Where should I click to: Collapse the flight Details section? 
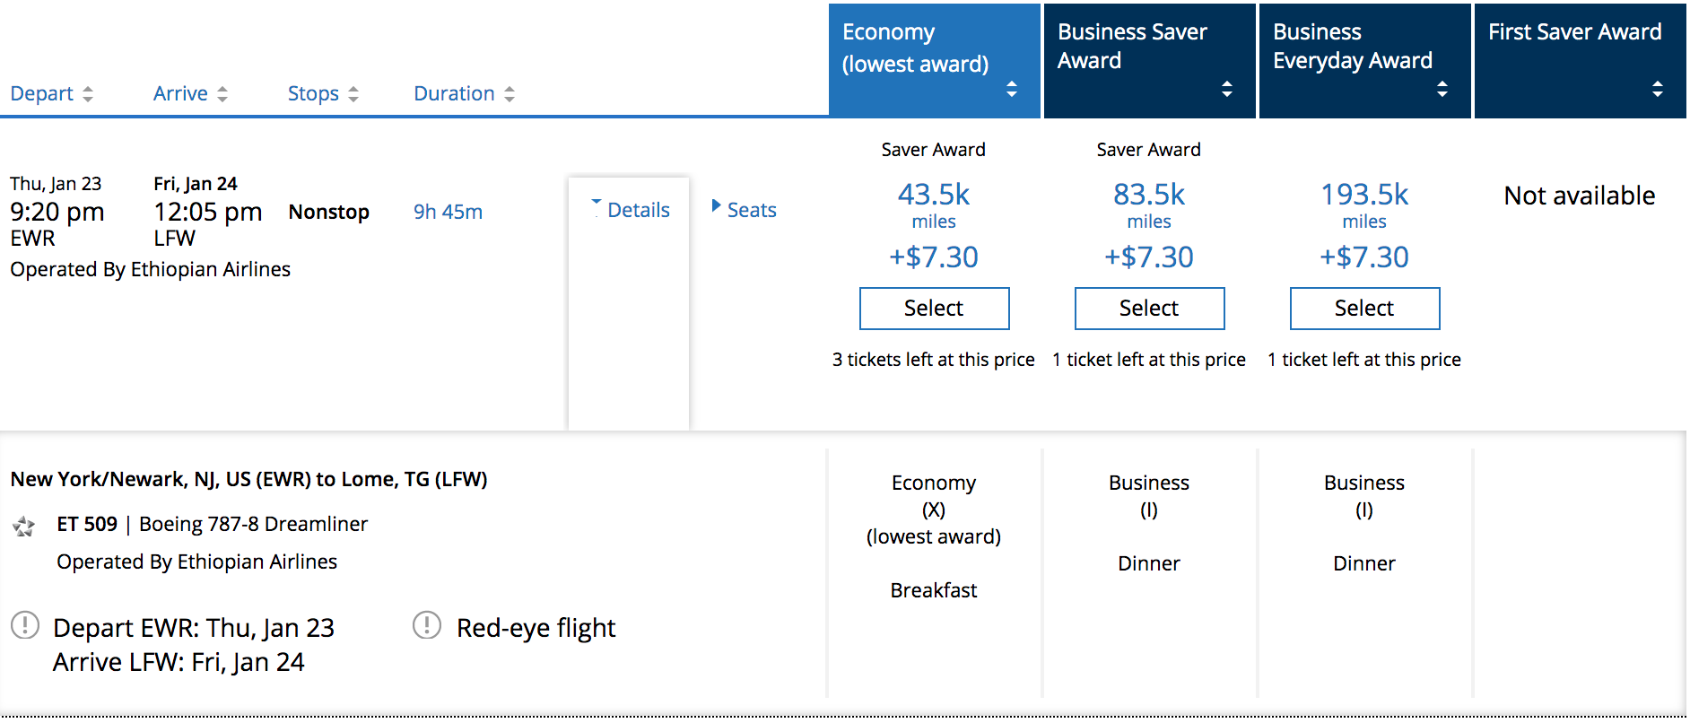click(630, 210)
